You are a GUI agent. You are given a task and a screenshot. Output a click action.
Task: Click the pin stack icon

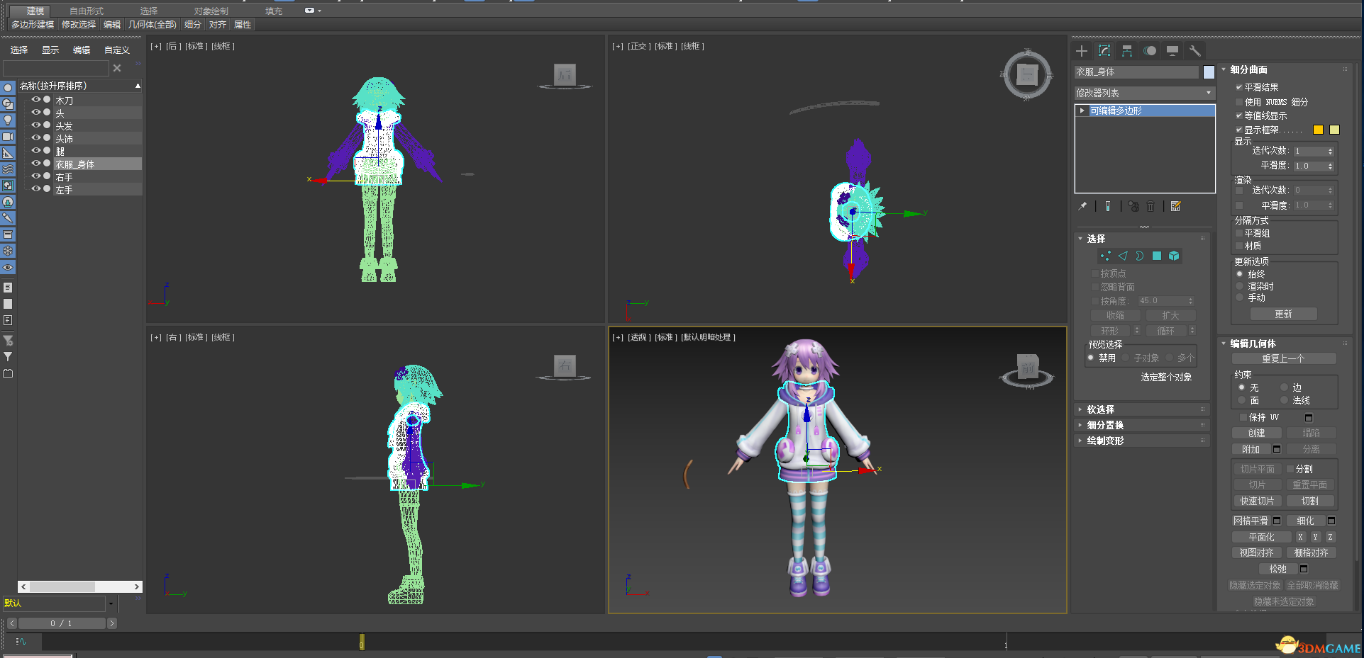click(1082, 207)
